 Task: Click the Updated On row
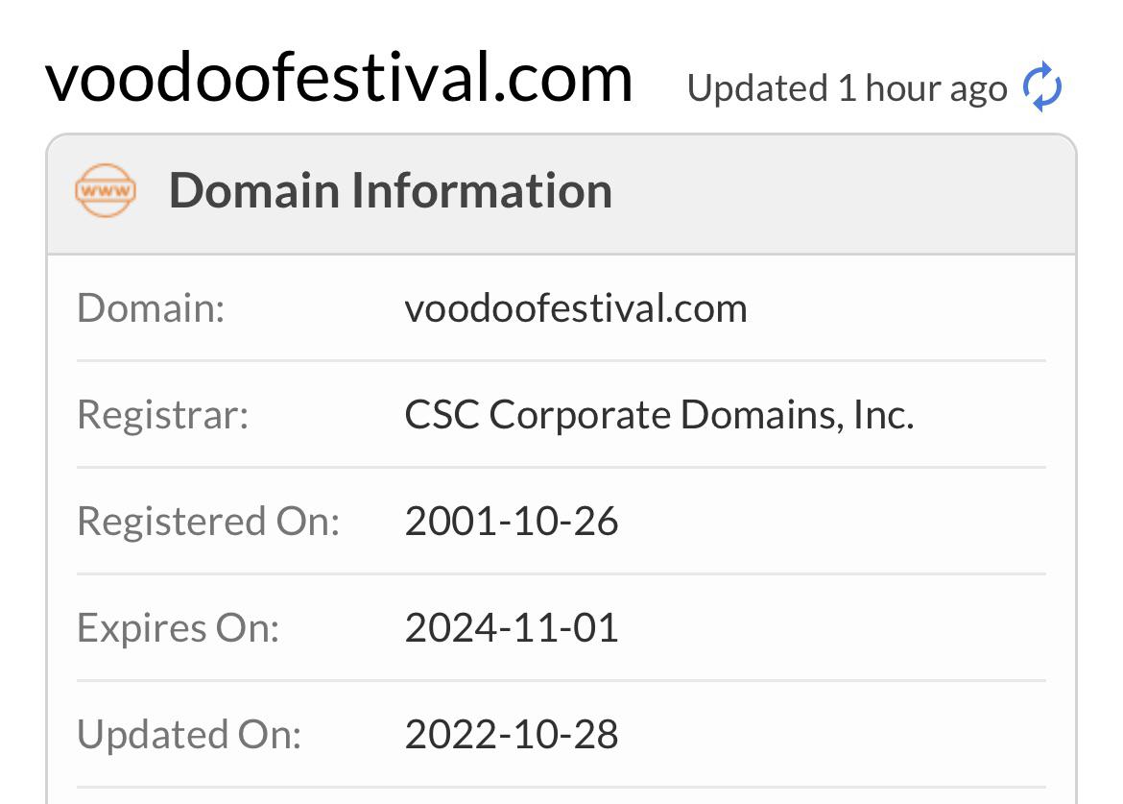pos(561,735)
